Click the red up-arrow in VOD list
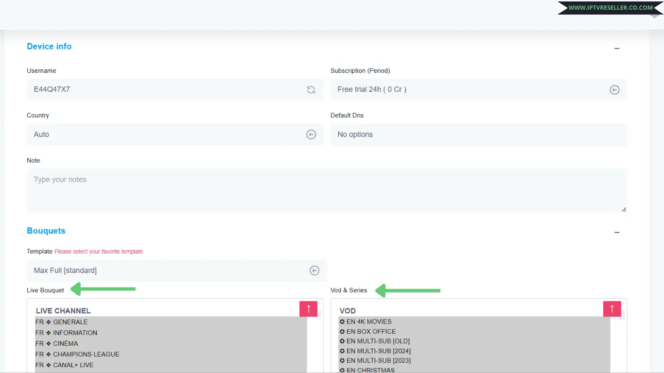 pos(612,309)
